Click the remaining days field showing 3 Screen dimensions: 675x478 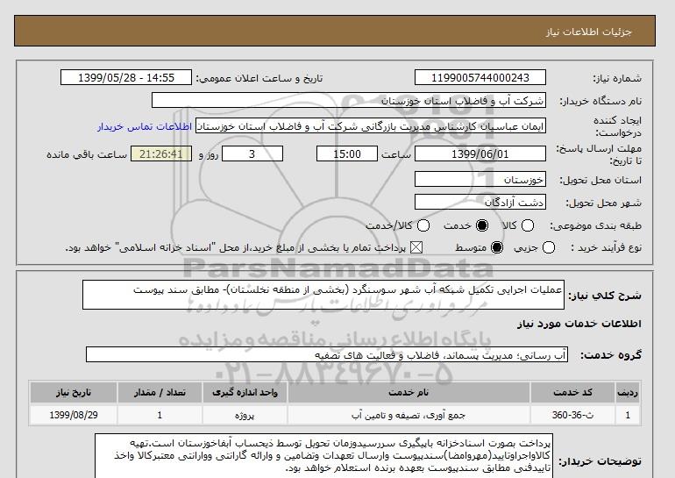point(252,153)
